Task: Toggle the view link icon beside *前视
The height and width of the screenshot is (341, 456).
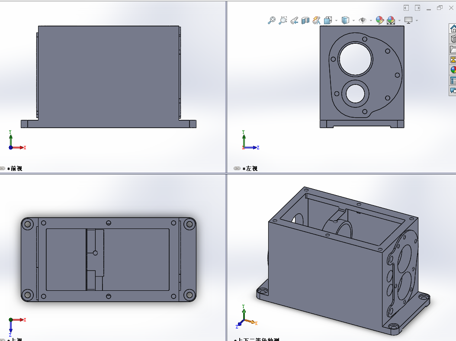Action: pos(2,168)
